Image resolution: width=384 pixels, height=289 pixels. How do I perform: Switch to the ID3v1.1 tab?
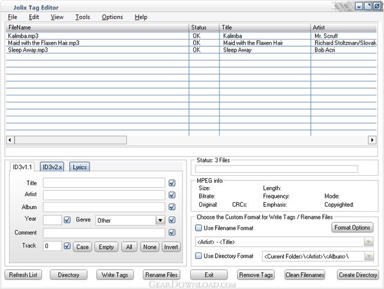coord(22,167)
